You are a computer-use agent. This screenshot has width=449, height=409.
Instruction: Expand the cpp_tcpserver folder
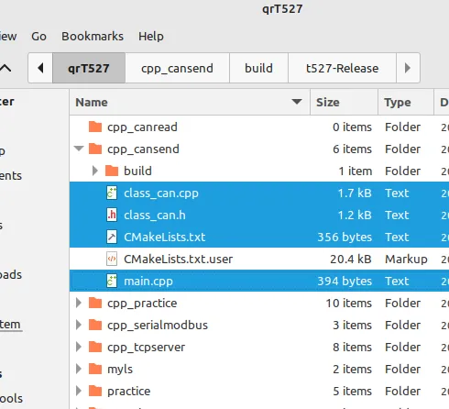coord(79,347)
